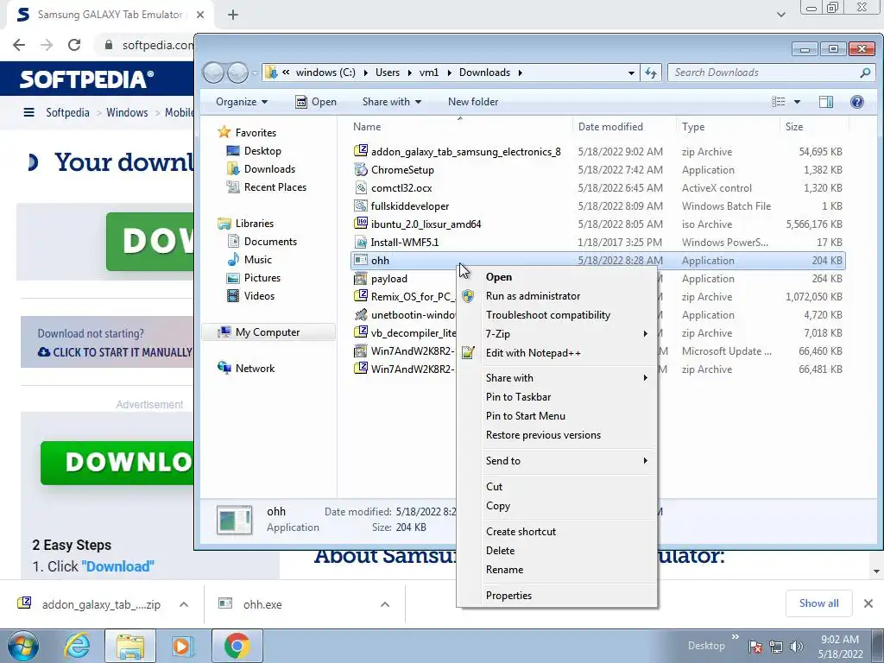Image resolution: width=884 pixels, height=663 pixels.
Task: Click the Explorer Back navigation button
Action: click(213, 73)
